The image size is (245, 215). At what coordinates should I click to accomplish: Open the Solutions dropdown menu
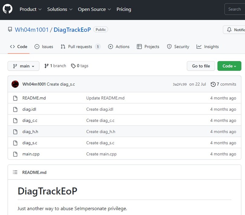[x=60, y=9]
